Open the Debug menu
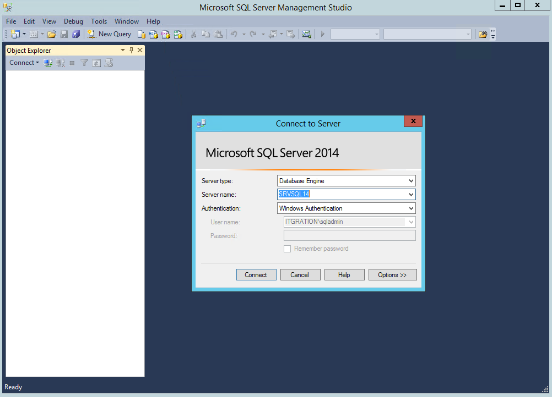This screenshot has width=552, height=397. point(73,21)
